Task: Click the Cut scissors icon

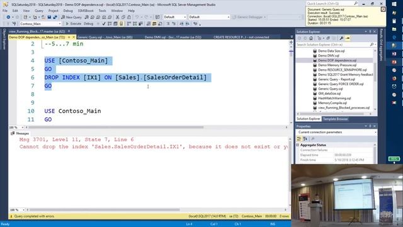Action: 118,17
